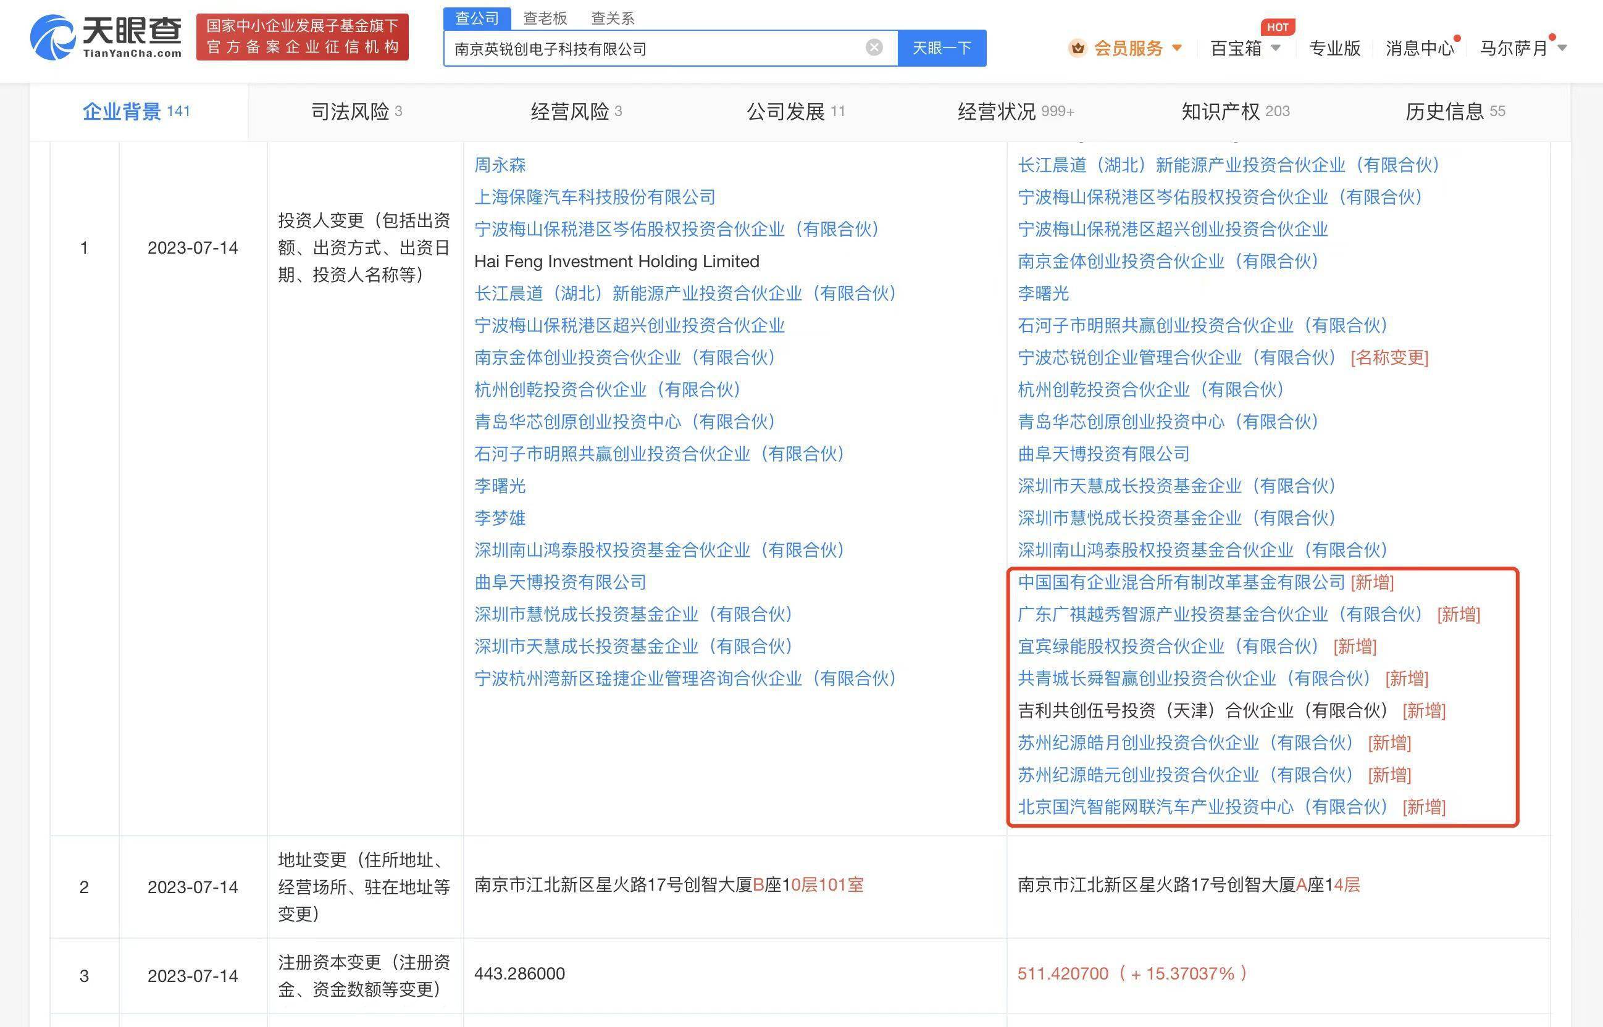Switch to the 查老板 search tab
1603x1027 pixels.
pos(545,18)
